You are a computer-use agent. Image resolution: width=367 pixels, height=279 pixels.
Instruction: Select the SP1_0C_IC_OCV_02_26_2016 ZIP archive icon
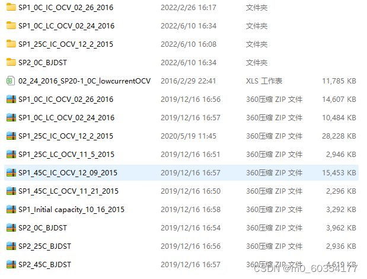(11, 99)
